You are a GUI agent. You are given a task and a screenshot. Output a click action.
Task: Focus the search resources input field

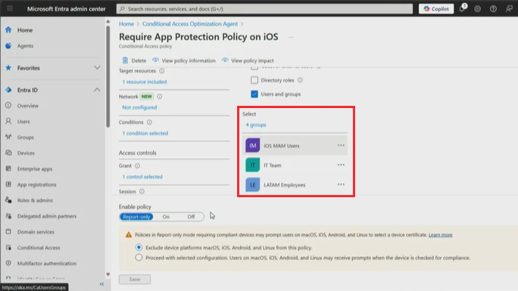tap(264, 9)
